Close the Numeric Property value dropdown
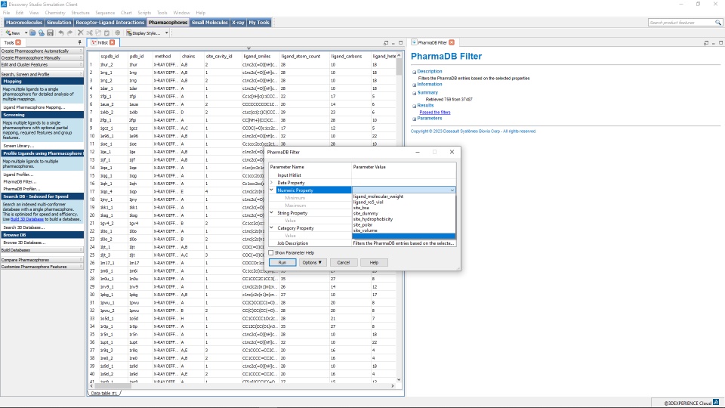Screen dimensions: 725x408 coord(452,190)
